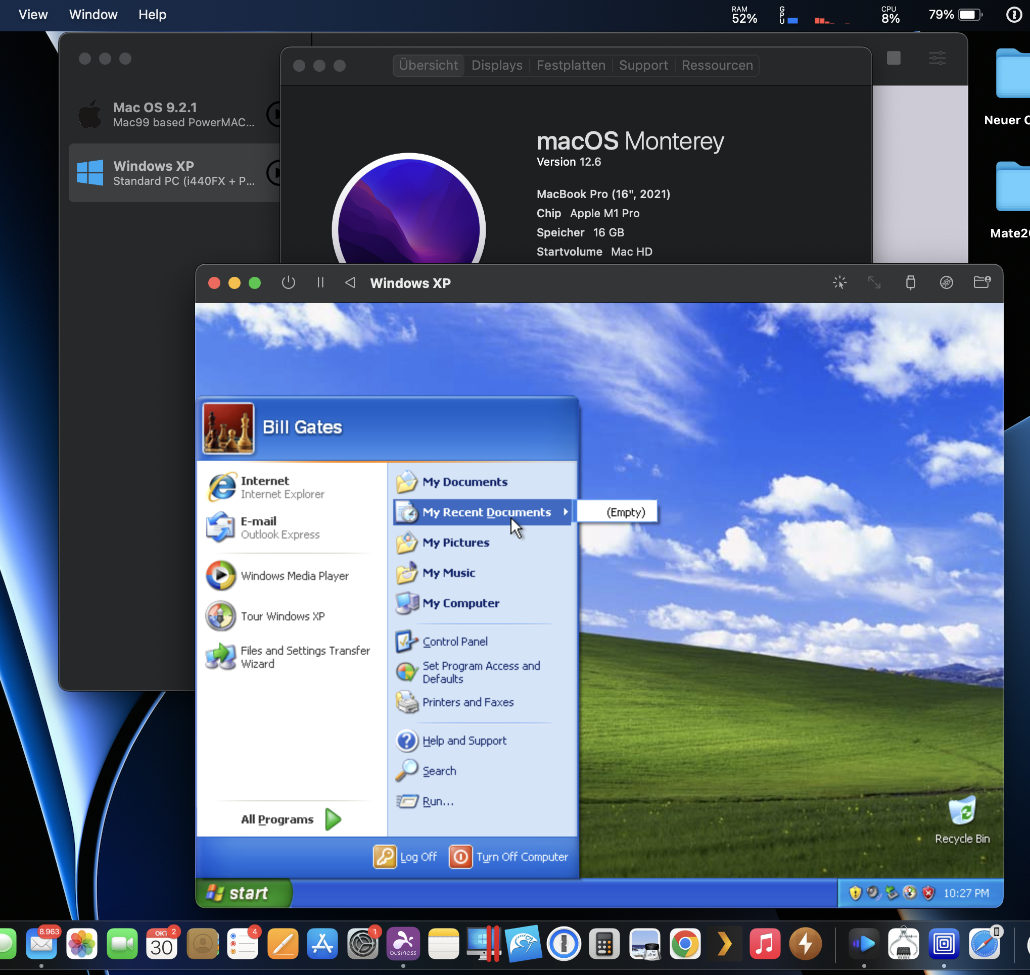Click the VM power button icon
This screenshot has width=1030, height=975.
click(x=288, y=283)
